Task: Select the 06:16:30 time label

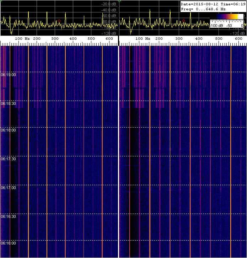Action: click(9, 216)
